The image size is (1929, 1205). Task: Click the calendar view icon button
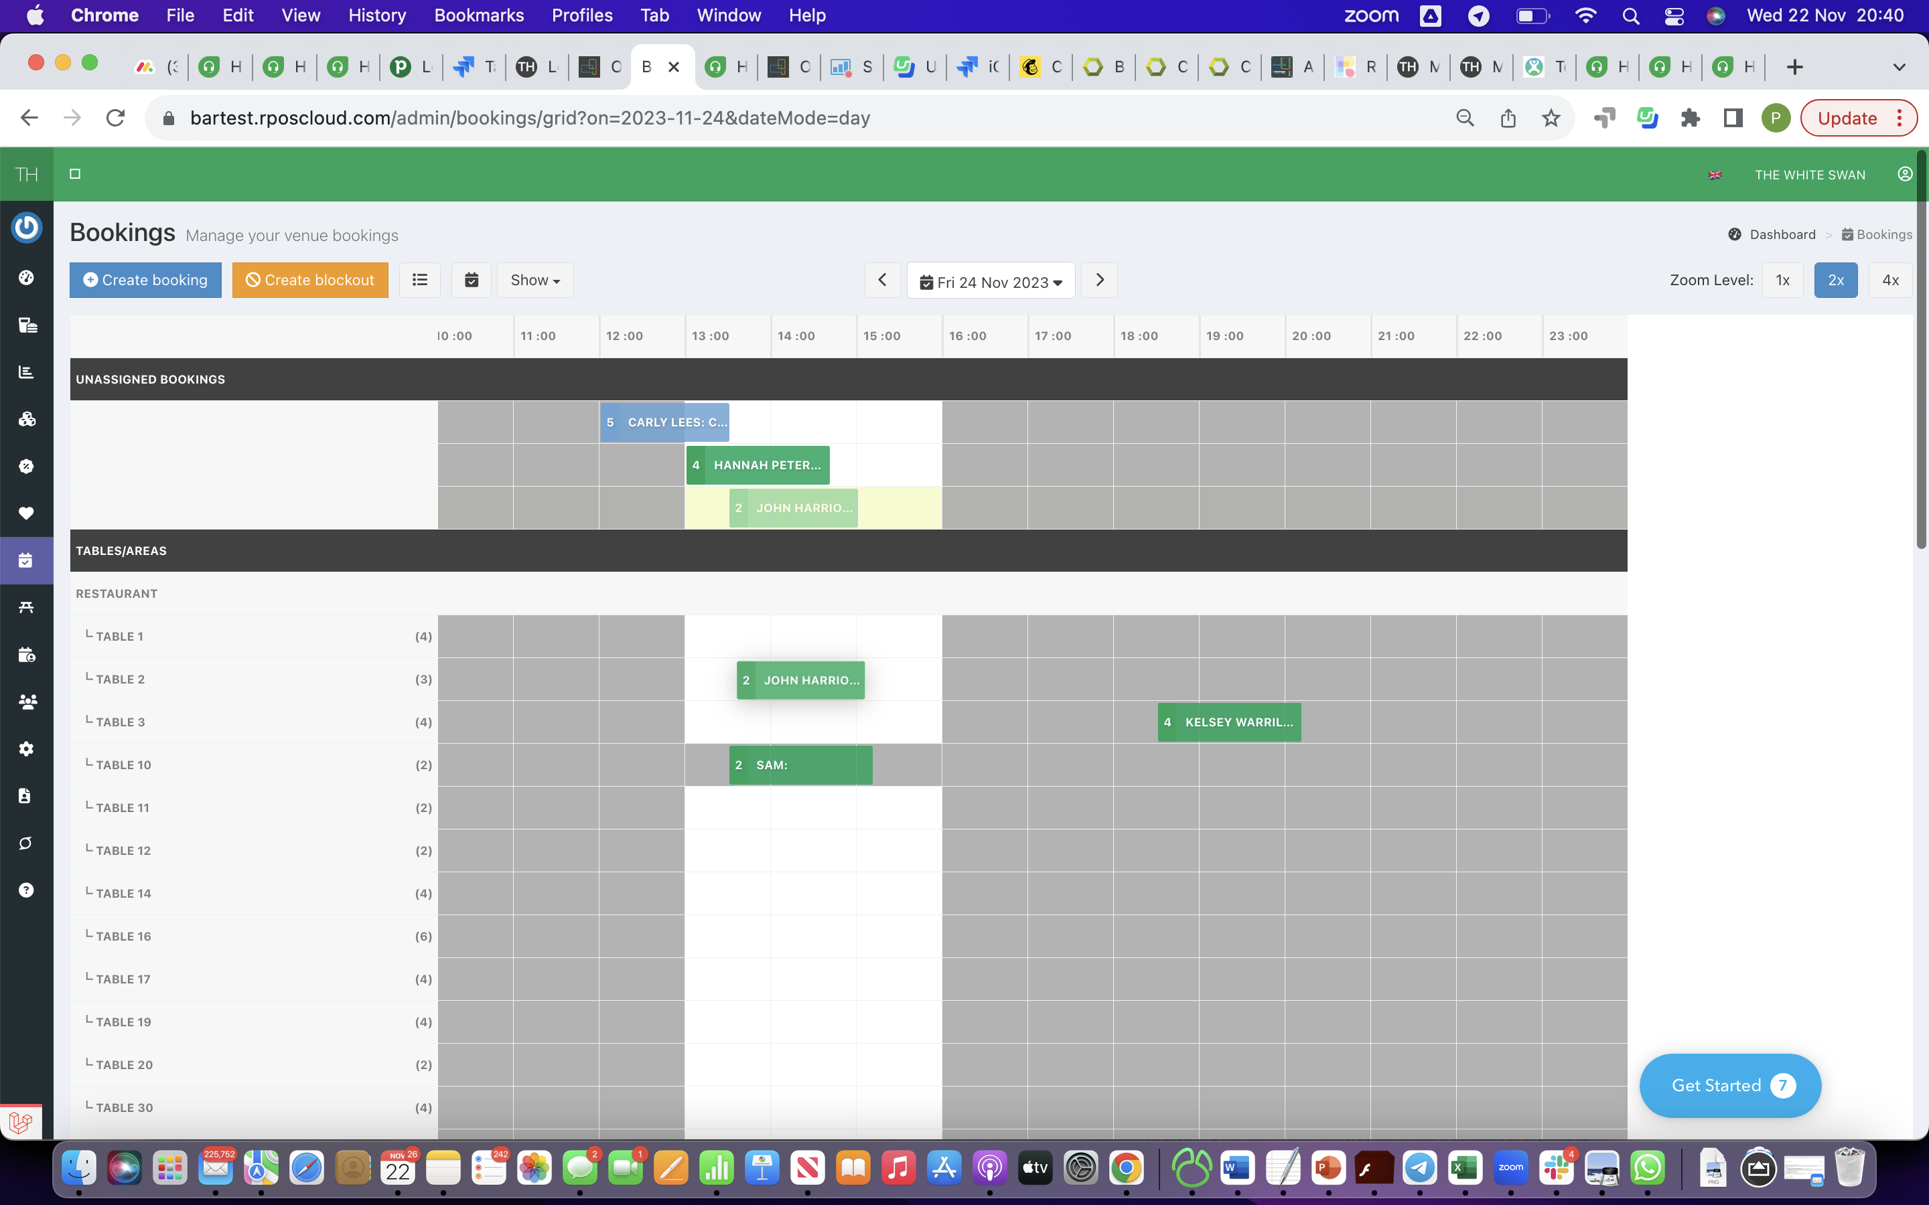click(471, 280)
